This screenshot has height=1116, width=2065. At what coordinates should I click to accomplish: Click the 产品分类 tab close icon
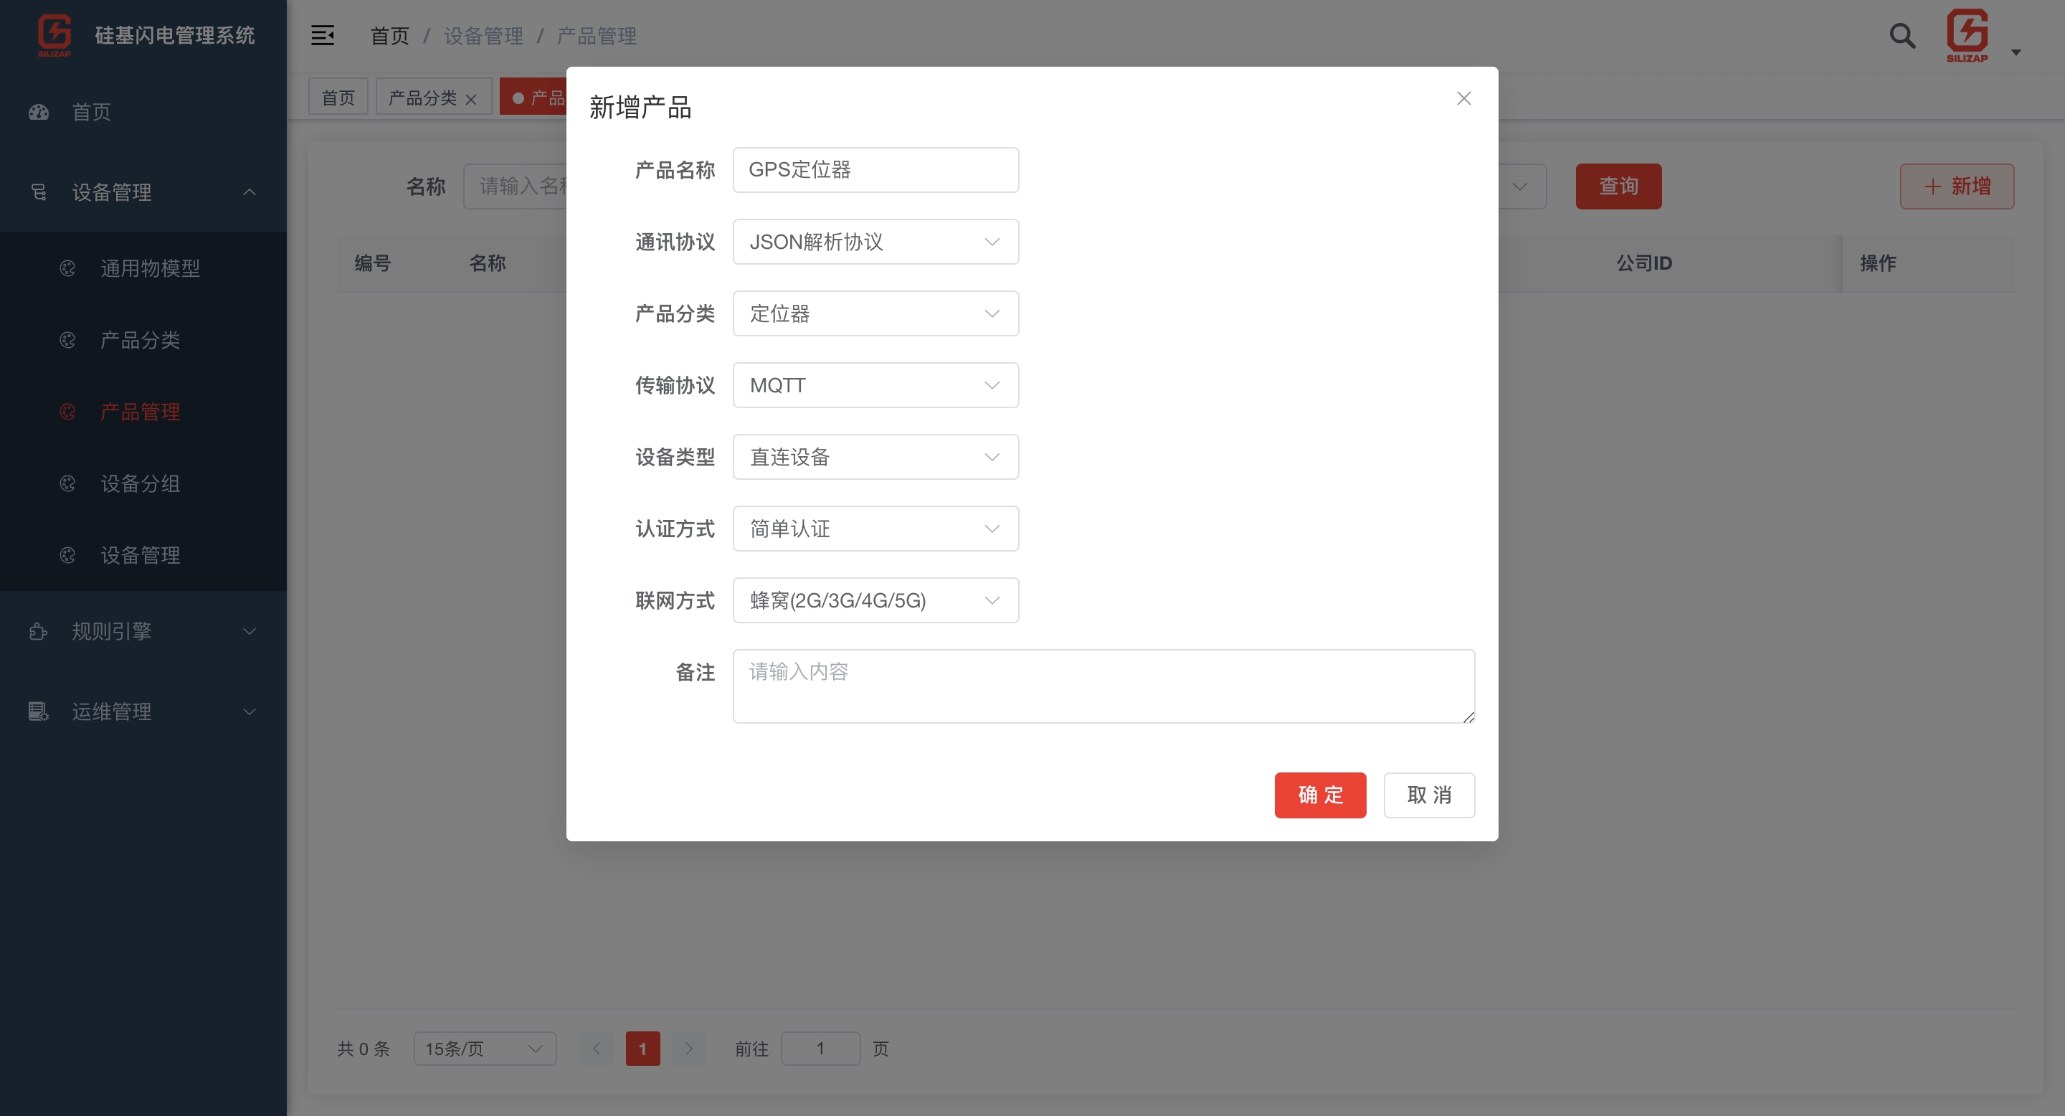471,100
